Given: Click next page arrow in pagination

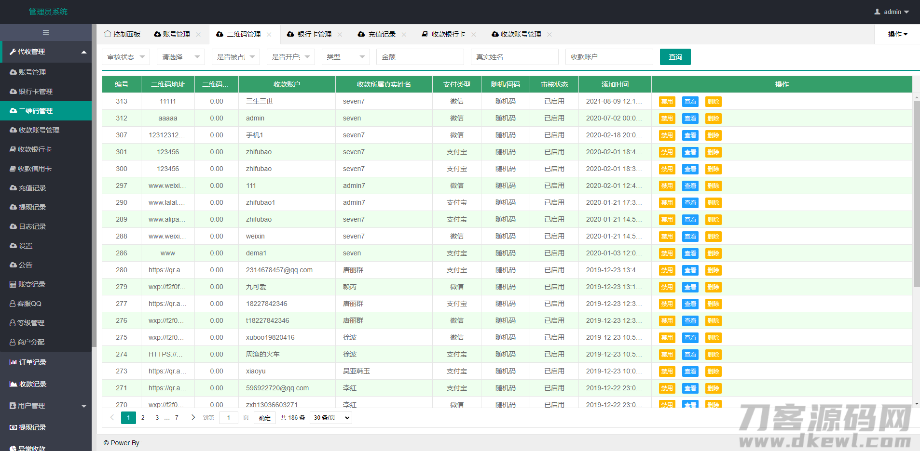Looking at the screenshot, I should (193, 417).
